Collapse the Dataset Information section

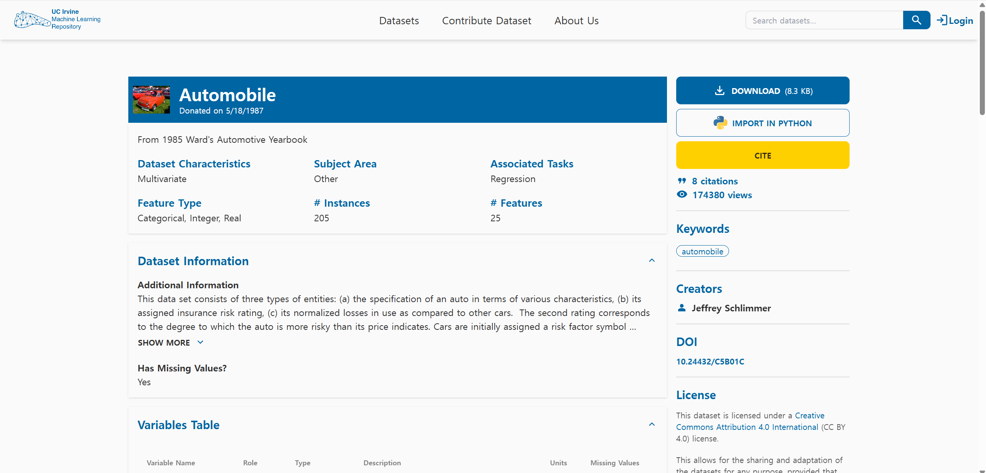(652, 261)
